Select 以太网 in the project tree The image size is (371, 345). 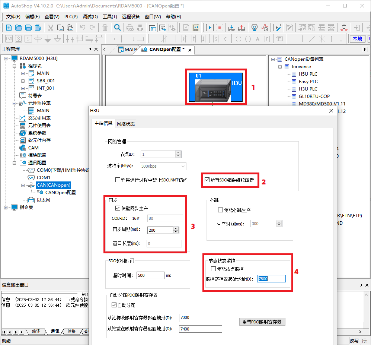[43, 200]
